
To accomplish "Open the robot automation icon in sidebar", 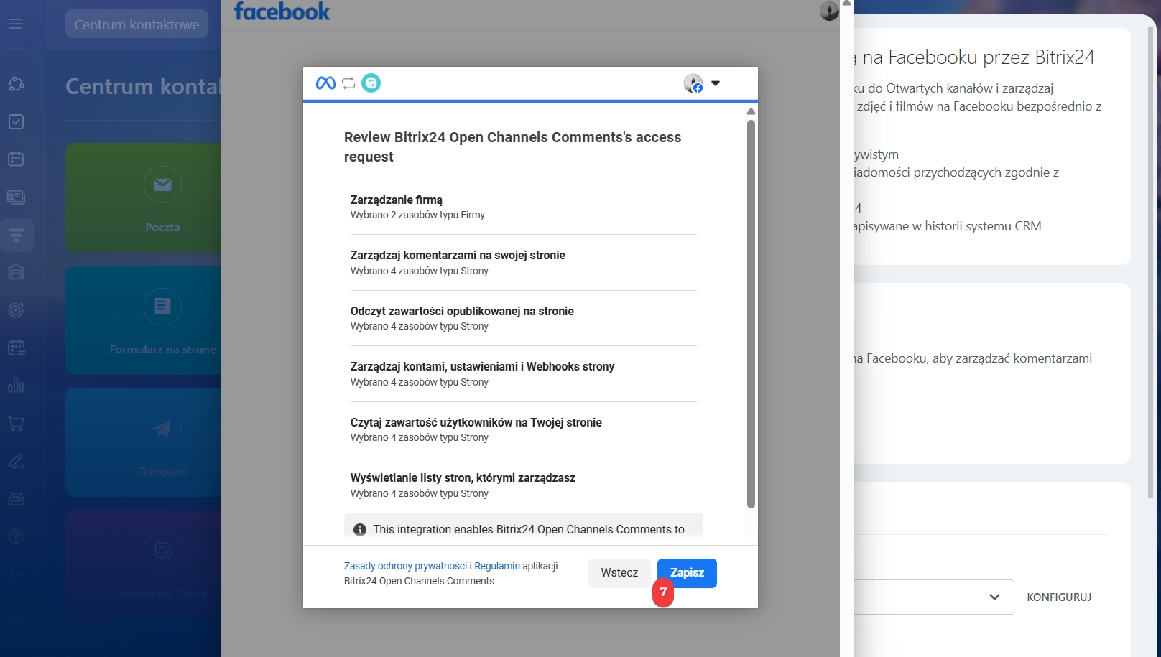I will pyautogui.click(x=16, y=498).
